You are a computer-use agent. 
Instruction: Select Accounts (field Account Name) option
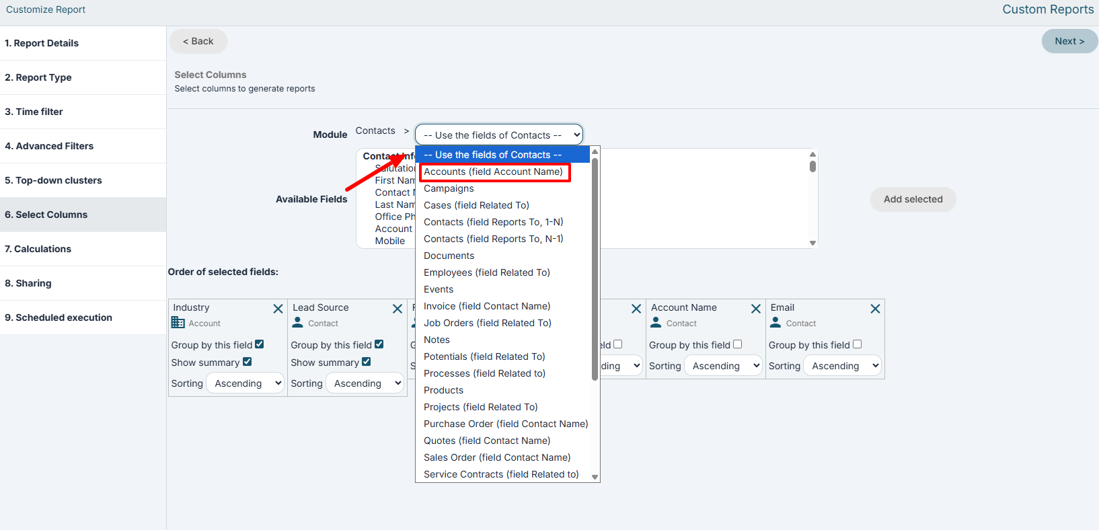494,172
